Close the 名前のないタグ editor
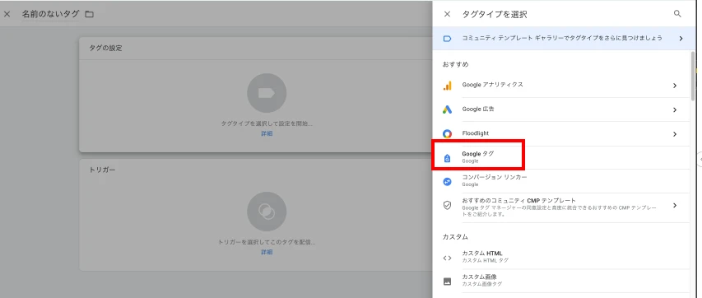Image resolution: width=702 pixels, height=298 pixels. [7, 14]
